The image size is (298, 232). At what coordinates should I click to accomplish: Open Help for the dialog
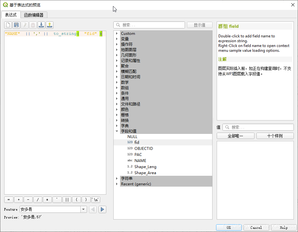click(x=284, y=228)
